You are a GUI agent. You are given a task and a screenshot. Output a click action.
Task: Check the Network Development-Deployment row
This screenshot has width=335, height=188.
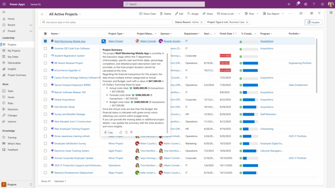[45, 173]
